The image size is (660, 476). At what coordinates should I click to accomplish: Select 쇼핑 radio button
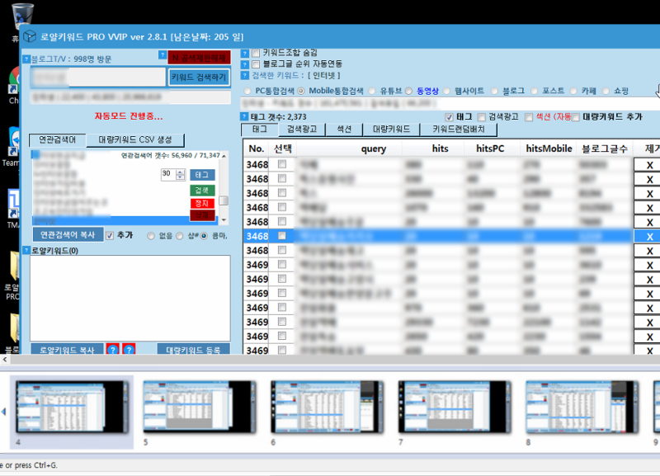(606, 91)
